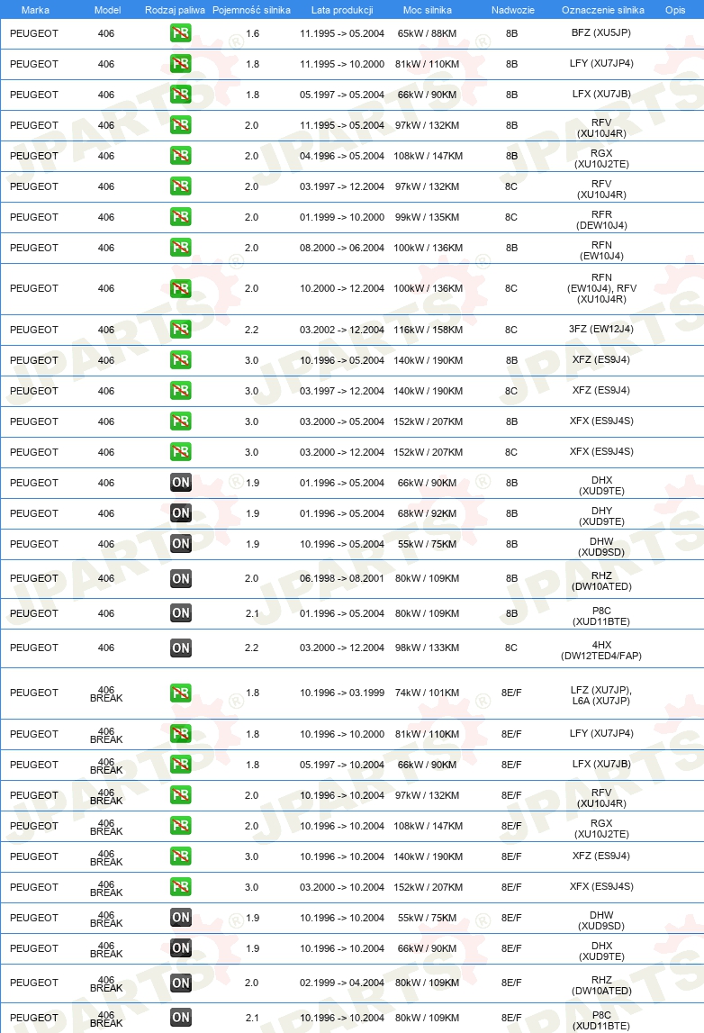
Task: Click the Rodzaj paliwa column header
Action: point(175,10)
